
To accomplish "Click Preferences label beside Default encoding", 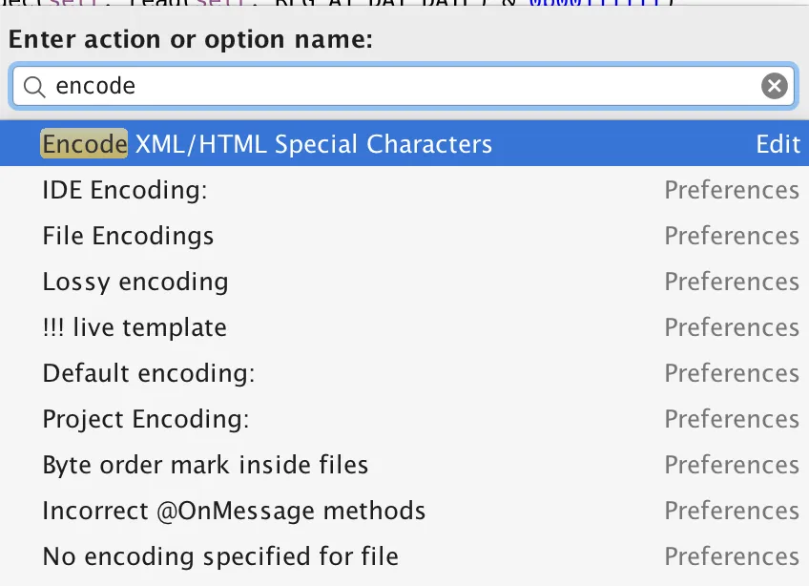I will (732, 373).
